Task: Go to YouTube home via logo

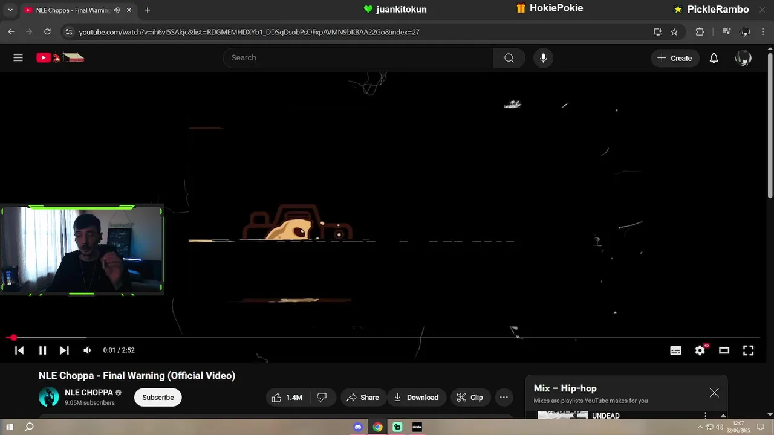Action: click(60, 58)
